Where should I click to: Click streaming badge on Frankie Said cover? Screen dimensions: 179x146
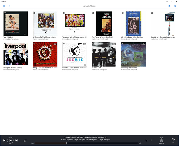point(114,44)
